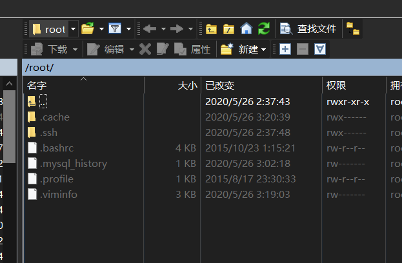Refresh the directory listing
Screen dimensions: 402x263
coord(264,28)
